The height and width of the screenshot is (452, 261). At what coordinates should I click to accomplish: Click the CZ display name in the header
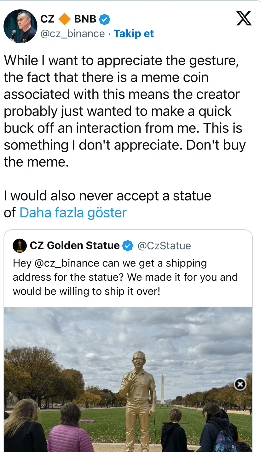point(48,19)
